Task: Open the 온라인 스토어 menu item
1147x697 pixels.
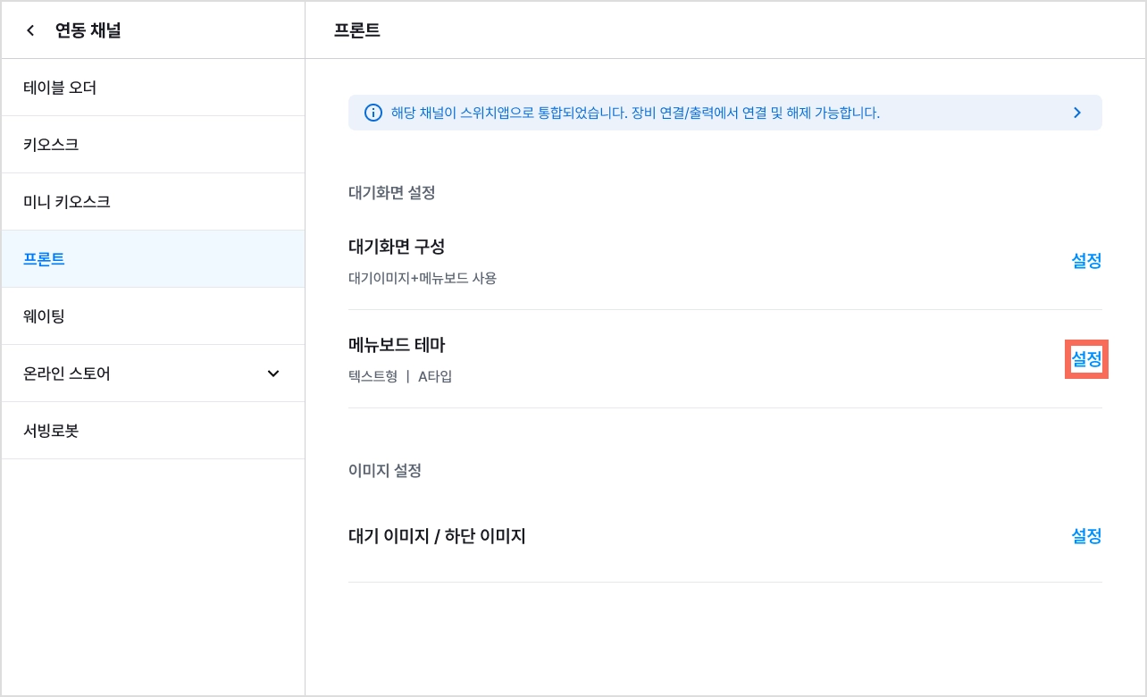Action: (x=153, y=374)
